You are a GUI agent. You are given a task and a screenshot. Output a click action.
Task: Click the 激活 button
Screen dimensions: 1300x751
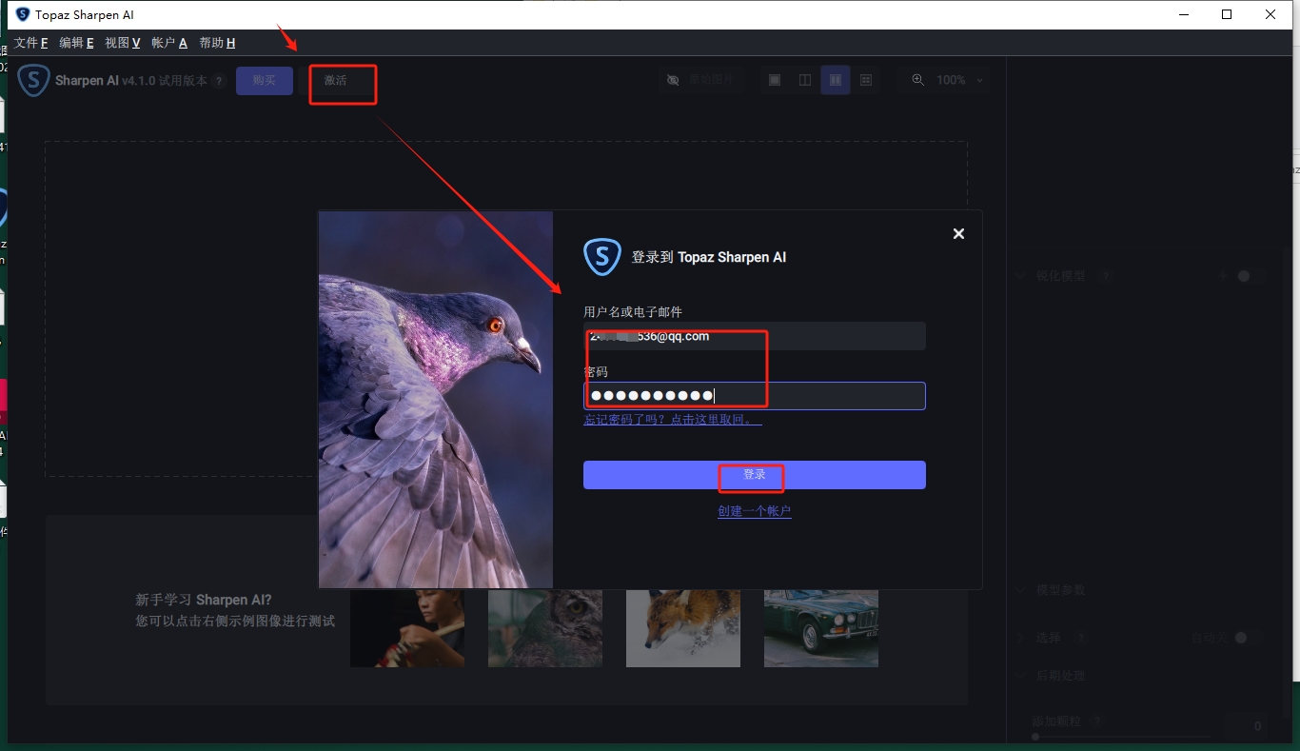(336, 80)
